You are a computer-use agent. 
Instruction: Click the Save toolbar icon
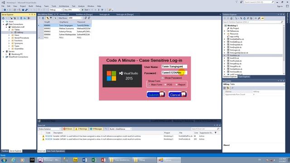coord(23,10)
